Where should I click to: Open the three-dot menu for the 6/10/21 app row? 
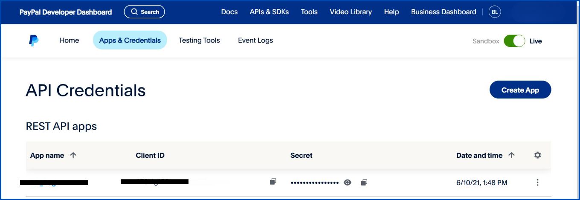point(537,183)
